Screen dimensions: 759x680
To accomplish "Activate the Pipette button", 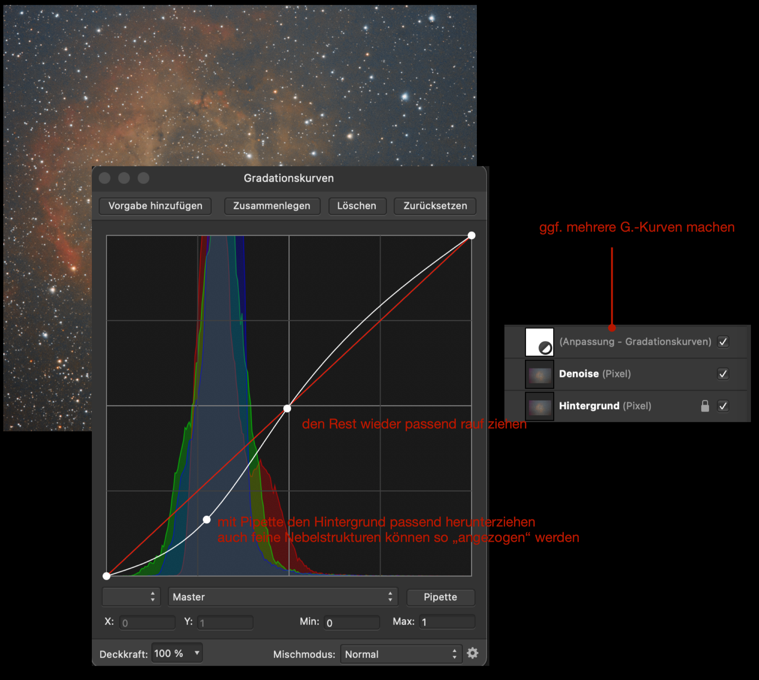I will [440, 597].
